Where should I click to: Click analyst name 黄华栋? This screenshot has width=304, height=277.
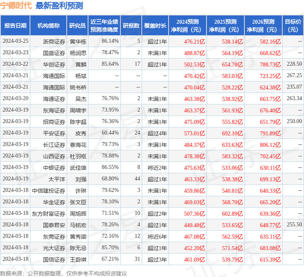78,42
